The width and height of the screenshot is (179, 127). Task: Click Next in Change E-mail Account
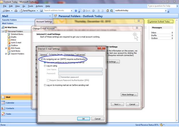tap(117, 104)
